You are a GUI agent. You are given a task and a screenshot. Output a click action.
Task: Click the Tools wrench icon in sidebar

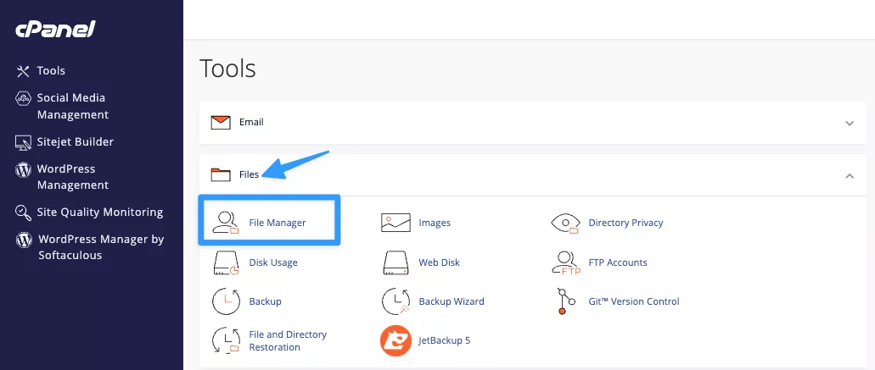(x=23, y=70)
